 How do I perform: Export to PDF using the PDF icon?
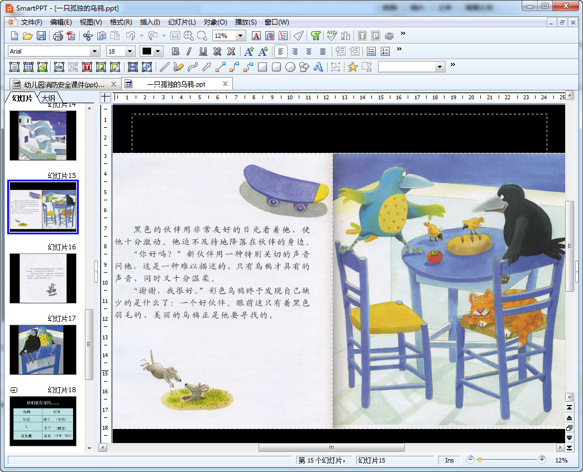[x=71, y=36]
